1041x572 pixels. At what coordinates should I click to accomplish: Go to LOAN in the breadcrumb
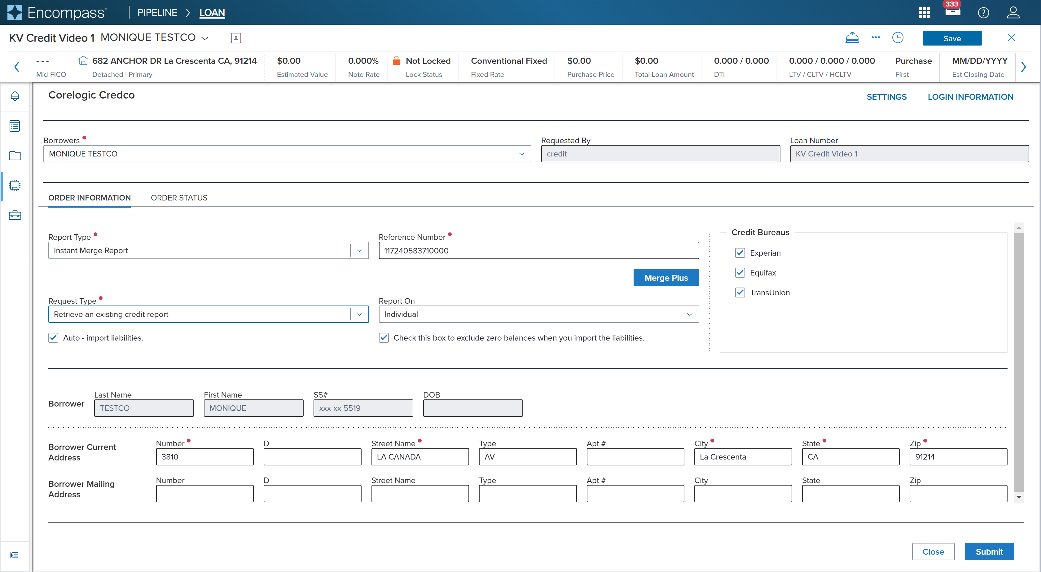(x=212, y=12)
